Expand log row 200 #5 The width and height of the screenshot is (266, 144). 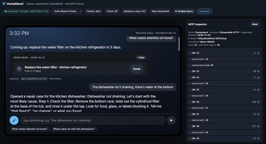(x=224, y=90)
